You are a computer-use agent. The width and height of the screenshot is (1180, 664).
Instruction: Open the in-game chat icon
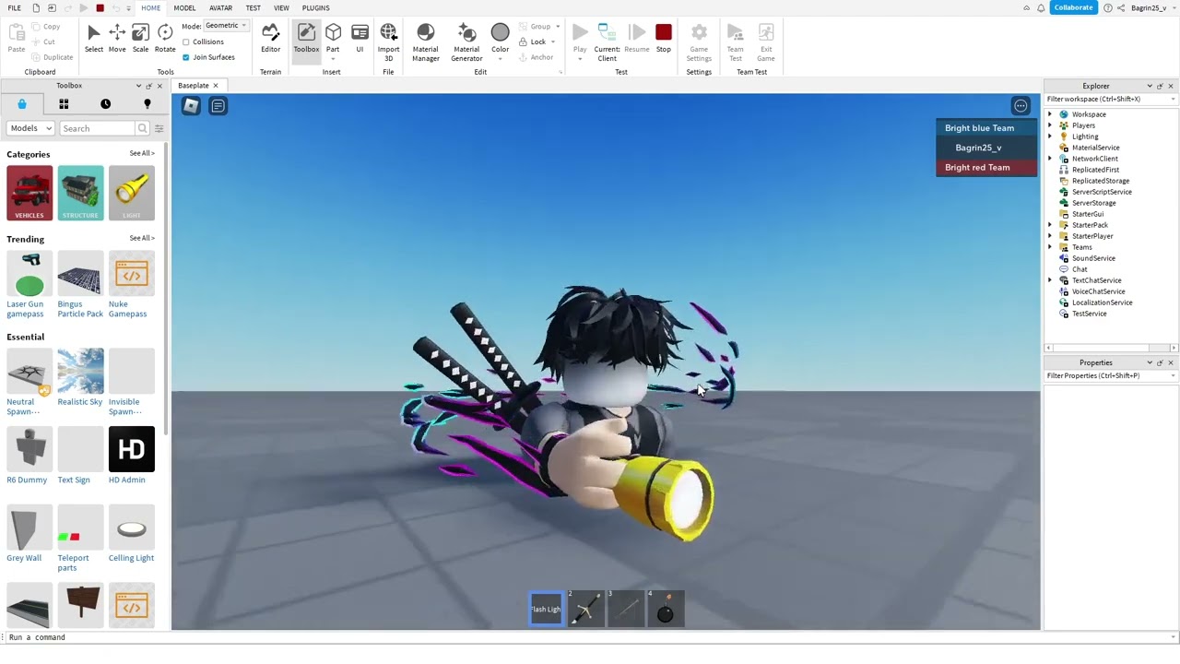218,106
